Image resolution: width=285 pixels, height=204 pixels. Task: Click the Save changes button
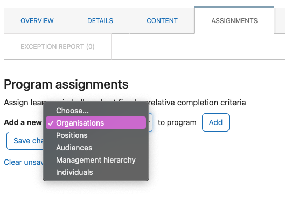(25, 141)
